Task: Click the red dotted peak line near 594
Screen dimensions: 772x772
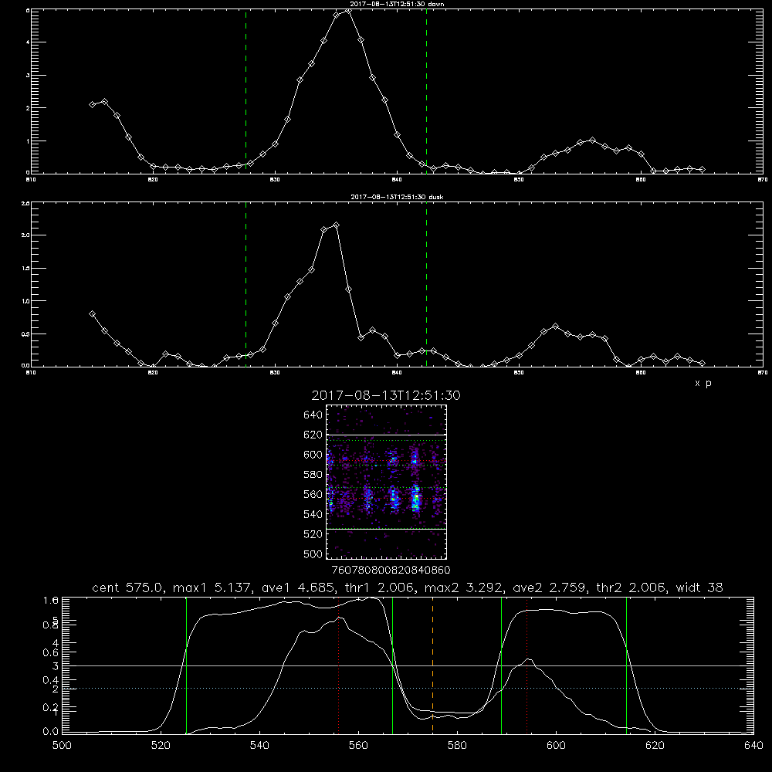Action: (527, 665)
